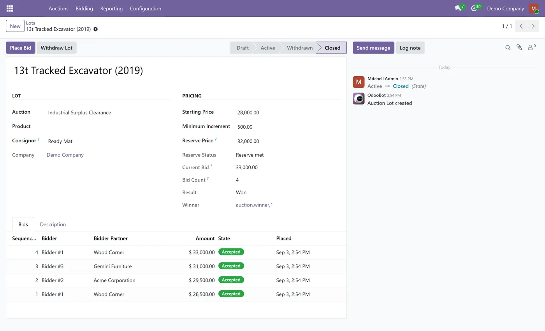Open the Acme Corporation bid row
545x331 pixels.
tap(176, 280)
